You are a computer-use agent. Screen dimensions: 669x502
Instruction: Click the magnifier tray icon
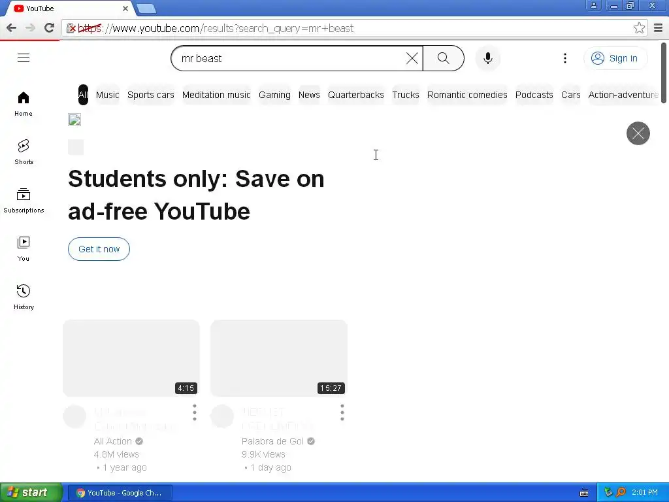tap(621, 492)
